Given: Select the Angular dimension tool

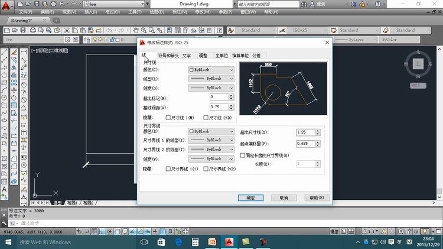Looking at the screenshot, I should (24, 108).
